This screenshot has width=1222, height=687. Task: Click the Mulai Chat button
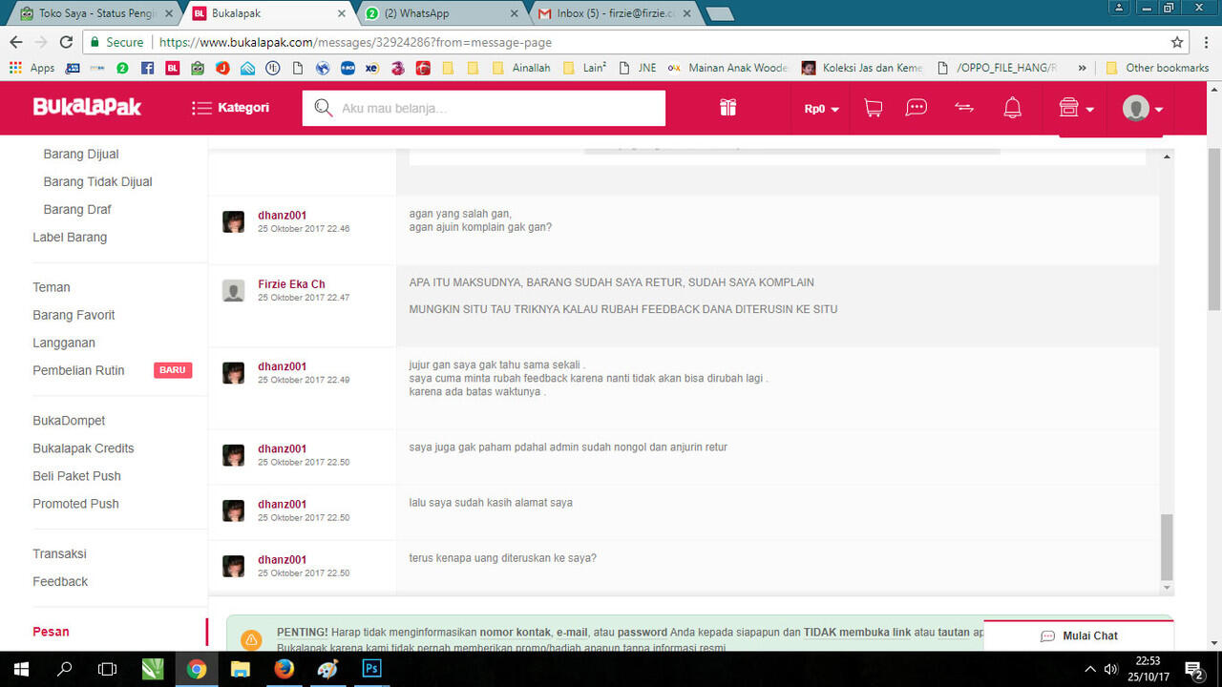(x=1079, y=636)
